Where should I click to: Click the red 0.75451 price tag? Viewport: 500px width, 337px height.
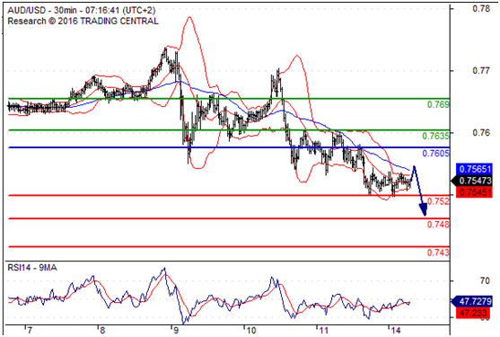(474, 192)
